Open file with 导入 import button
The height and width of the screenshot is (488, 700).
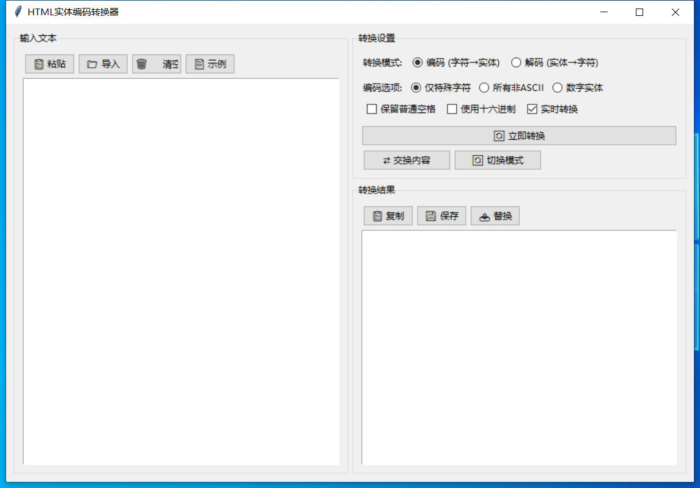coord(103,64)
